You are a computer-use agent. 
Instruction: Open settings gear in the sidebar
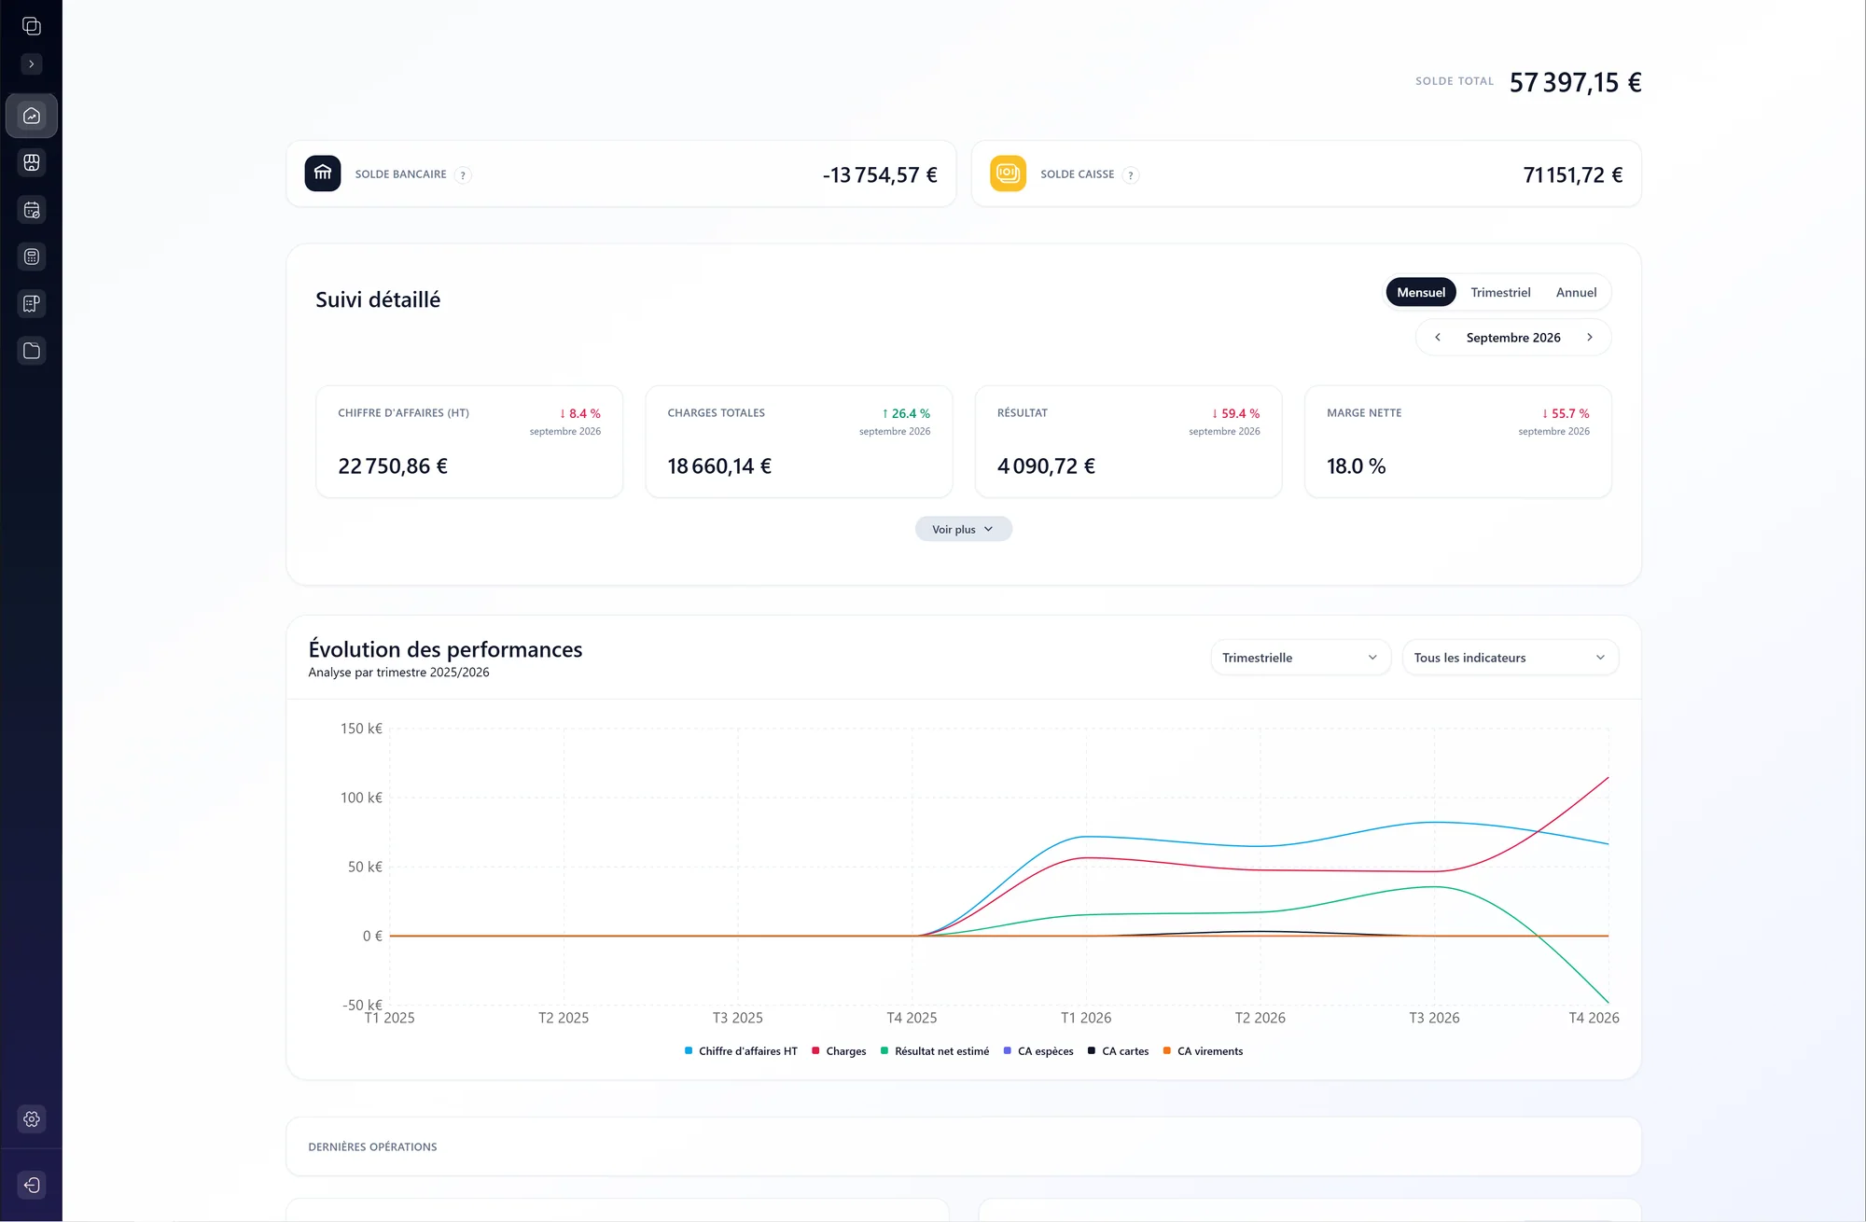tap(32, 1118)
